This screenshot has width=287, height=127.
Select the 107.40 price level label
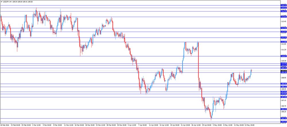tap(284, 97)
